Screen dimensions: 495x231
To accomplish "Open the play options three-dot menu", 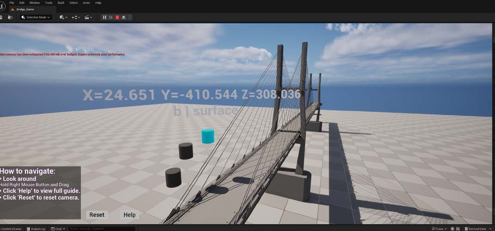I will coord(129,18).
